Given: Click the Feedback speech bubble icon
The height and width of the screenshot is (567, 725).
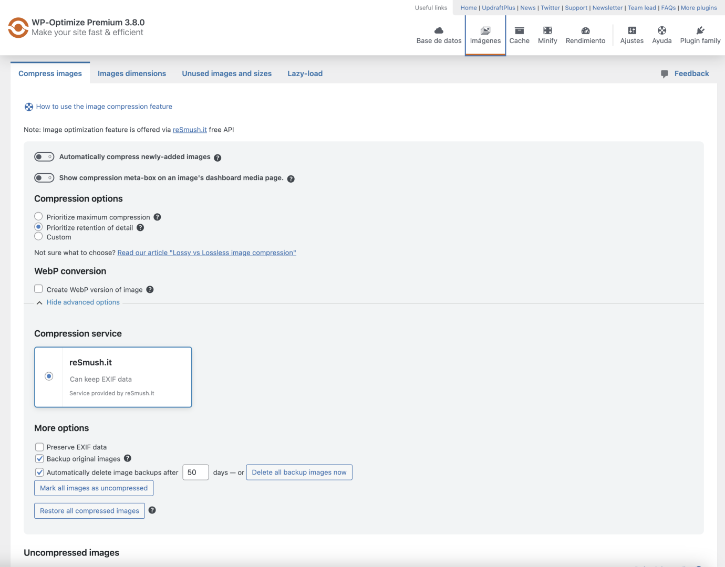Looking at the screenshot, I should pyautogui.click(x=665, y=74).
